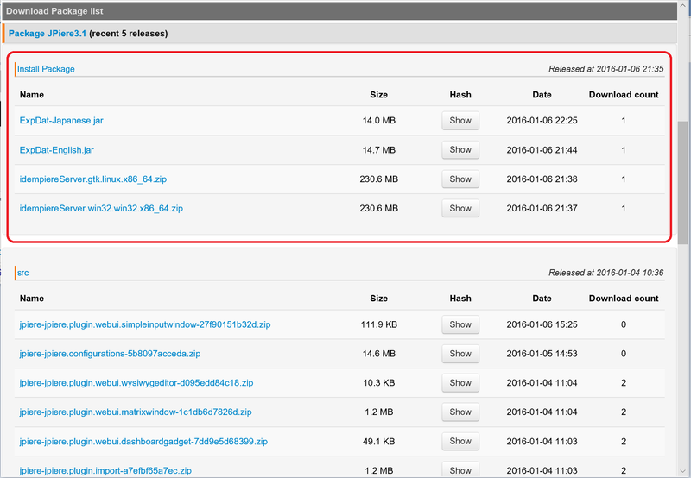The image size is (691, 478).
Task: Show hash for simpleinputwindow zip
Action: pos(460,324)
